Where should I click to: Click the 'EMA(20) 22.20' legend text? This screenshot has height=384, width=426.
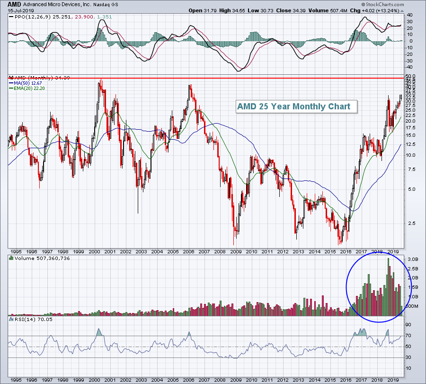pos(29,89)
